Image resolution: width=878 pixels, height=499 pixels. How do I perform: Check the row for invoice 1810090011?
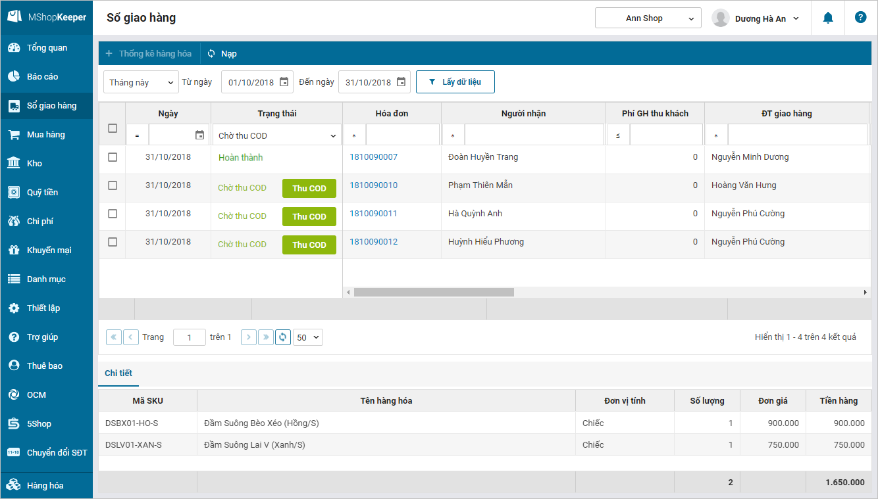pyautogui.click(x=113, y=214)
